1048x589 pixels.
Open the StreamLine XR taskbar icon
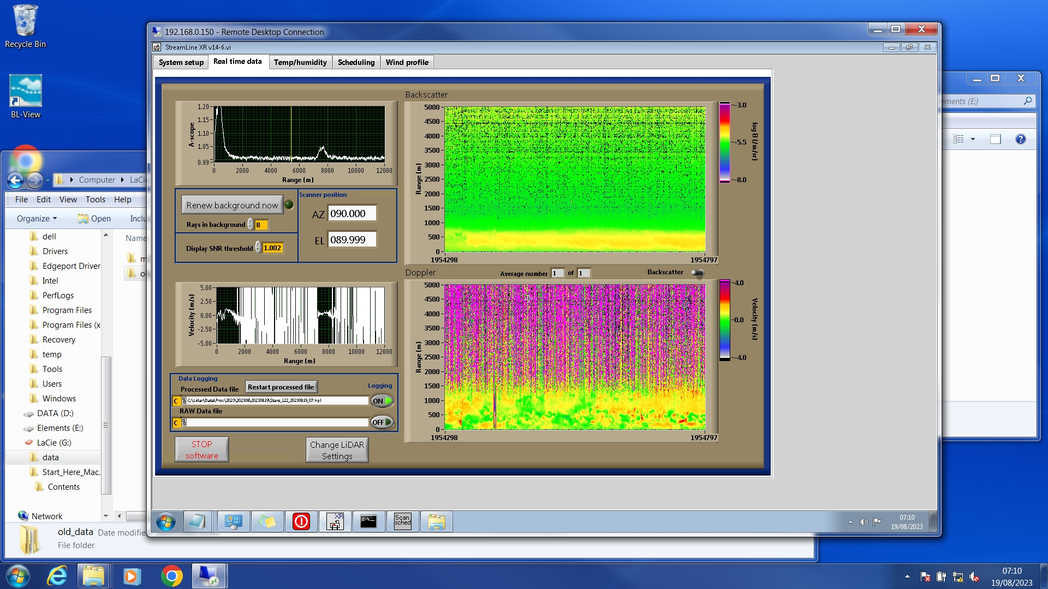[x=335, y=521]
